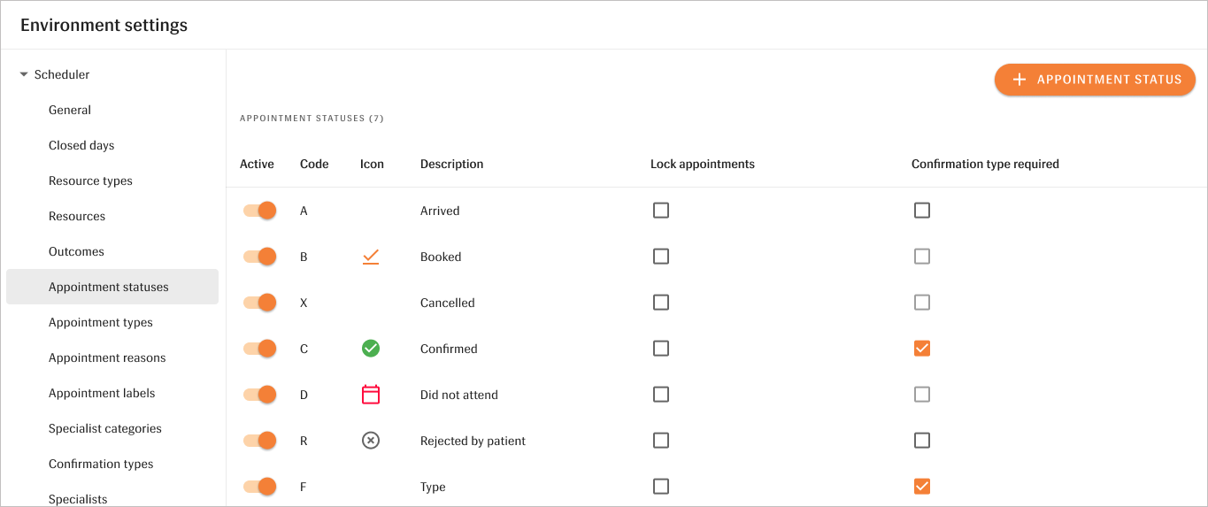Open Specialist categories in sidebar
This screenshot has width=1208, height=507.
[105, 429]
